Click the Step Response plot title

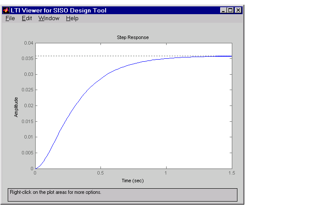coord(133,37)
